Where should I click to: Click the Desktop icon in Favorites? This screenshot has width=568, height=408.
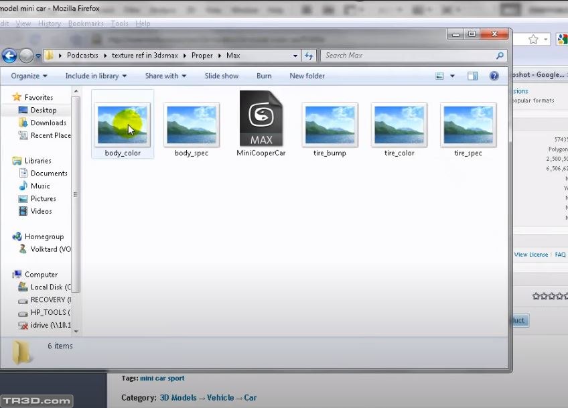coord(23,110)
